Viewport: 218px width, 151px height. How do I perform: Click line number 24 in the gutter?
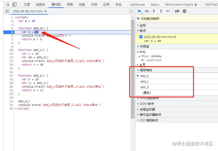coord(11,101)
